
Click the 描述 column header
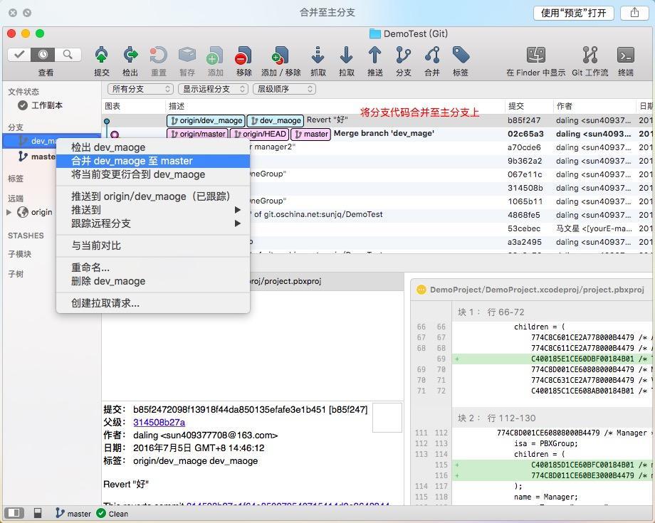[177, 106]
